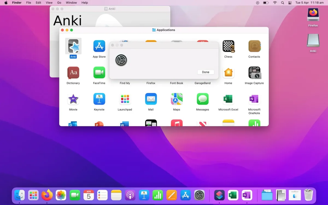Open Excel from the Dock
Viewport: 328px width, 205px height.
tap(233, 195)
